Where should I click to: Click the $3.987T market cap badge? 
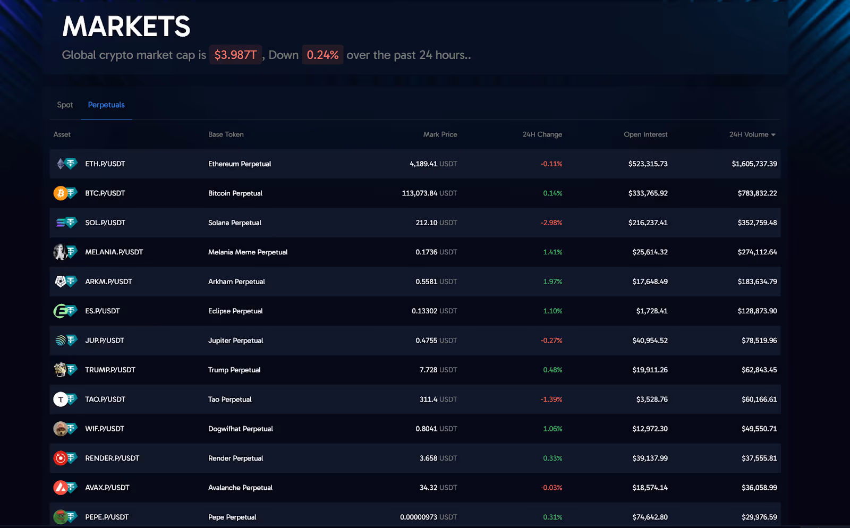pyautogui.click(x=235, y=55)
